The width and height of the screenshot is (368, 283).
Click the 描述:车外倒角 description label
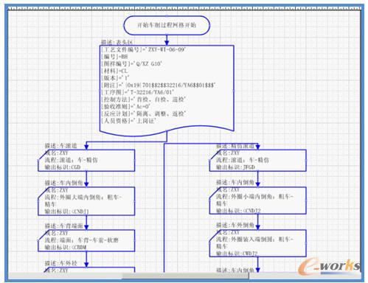click(235, 225)
